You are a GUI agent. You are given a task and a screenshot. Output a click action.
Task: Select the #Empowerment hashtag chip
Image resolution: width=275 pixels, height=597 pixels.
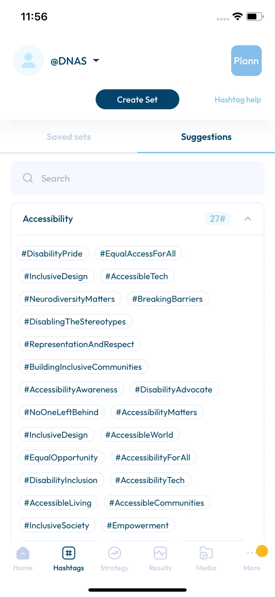[138, 525]
